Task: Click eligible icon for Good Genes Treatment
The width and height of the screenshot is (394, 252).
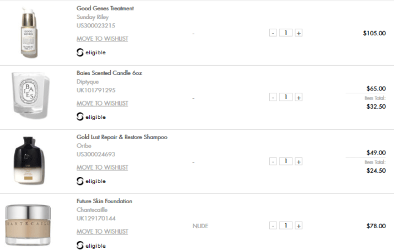Action: point(80,52)
